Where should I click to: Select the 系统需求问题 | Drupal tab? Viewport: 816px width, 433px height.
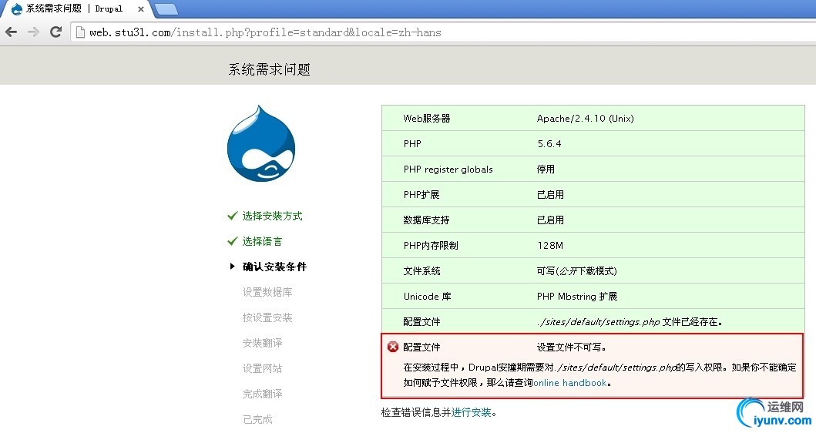coord(74,8)
